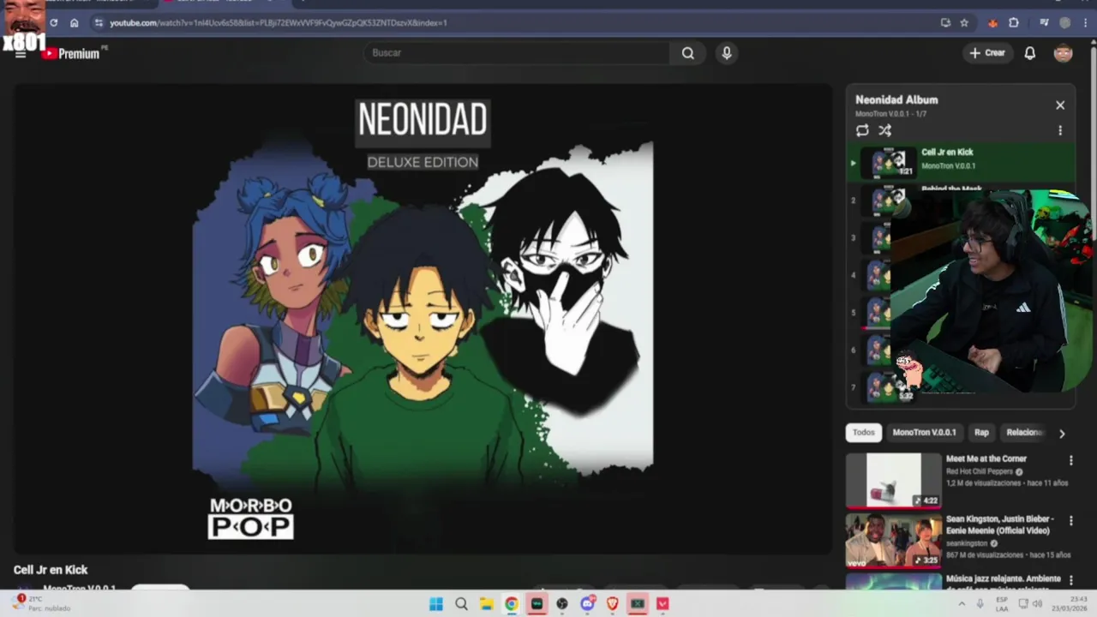Viewport: 1097px width, 617px height.
Task: Open Windows taskbar search
Action: click(x=461, y=604)
